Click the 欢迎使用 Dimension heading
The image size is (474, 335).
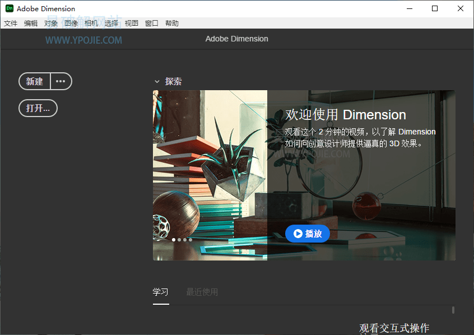pyautogui.click(x=346, y=115)
